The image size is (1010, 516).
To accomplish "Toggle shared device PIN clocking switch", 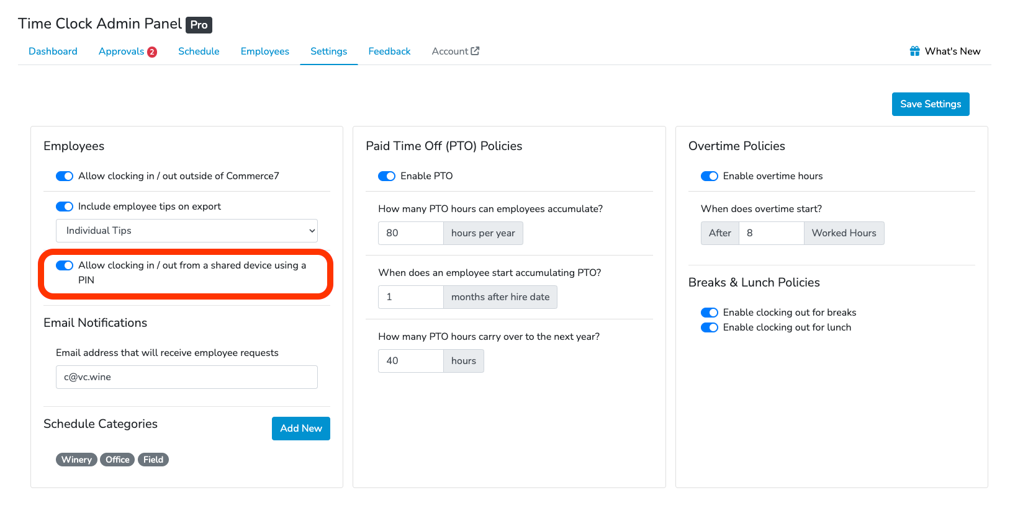I will pos(65,265).
